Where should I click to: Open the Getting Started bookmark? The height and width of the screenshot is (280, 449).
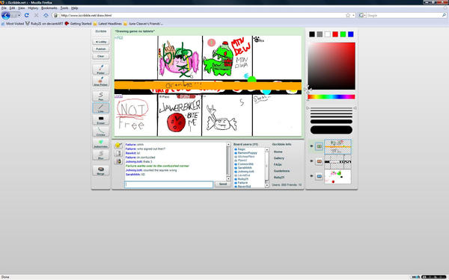[78, 24]
